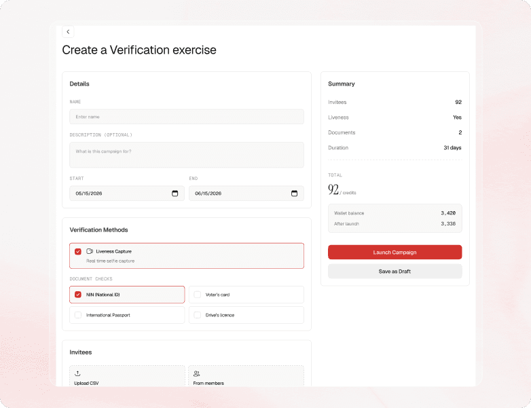The image size is (531, 408).
Task: Click the Summary panel heading
Action: click(x=342, y=84)
